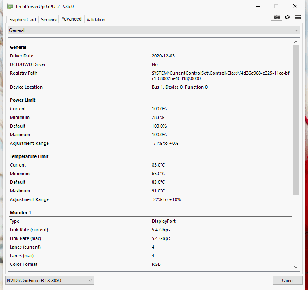This screenshot has height=290, width=308.
Task: Go to the Validation tab
Action: pos(96,20)
